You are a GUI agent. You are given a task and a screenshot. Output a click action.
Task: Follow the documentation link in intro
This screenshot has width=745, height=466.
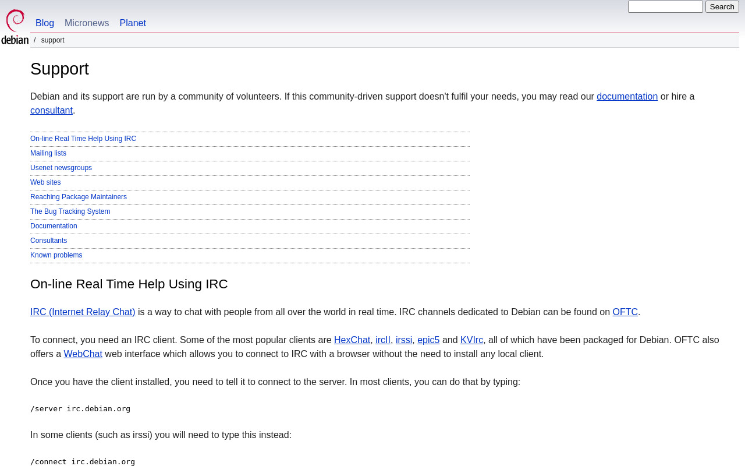pos(627,97)
